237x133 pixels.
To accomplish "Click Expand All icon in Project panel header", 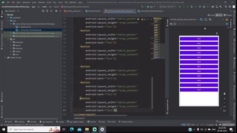I will pyautogui.click(x=47, y=11).
